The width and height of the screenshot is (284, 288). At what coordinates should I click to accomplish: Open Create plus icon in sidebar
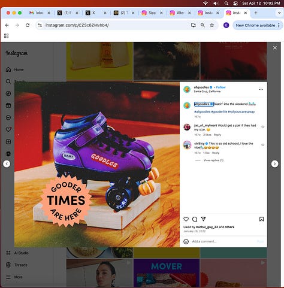(x=8, y=142)
